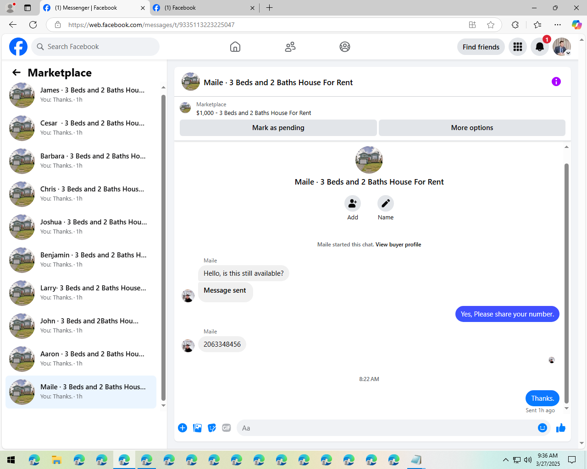Go to the Facebook logo home
The height and width of the screenshot is (469, 587).
[x=18, y=47]
